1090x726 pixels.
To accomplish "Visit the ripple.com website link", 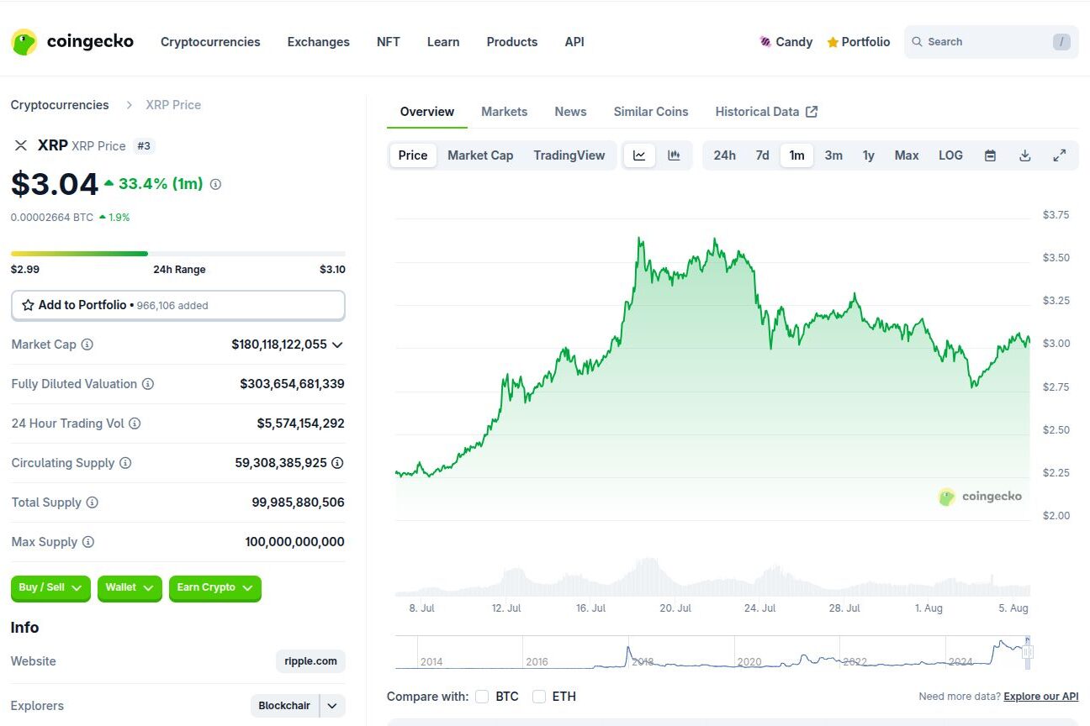I will [x=310, y=661].
